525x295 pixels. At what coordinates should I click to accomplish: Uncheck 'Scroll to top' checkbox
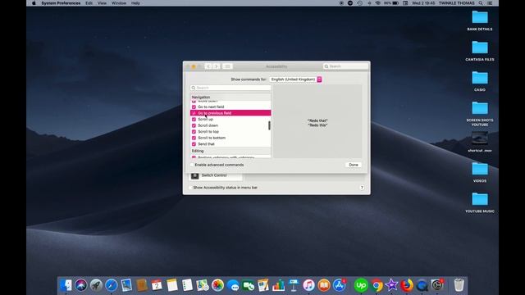coord(194,132)
